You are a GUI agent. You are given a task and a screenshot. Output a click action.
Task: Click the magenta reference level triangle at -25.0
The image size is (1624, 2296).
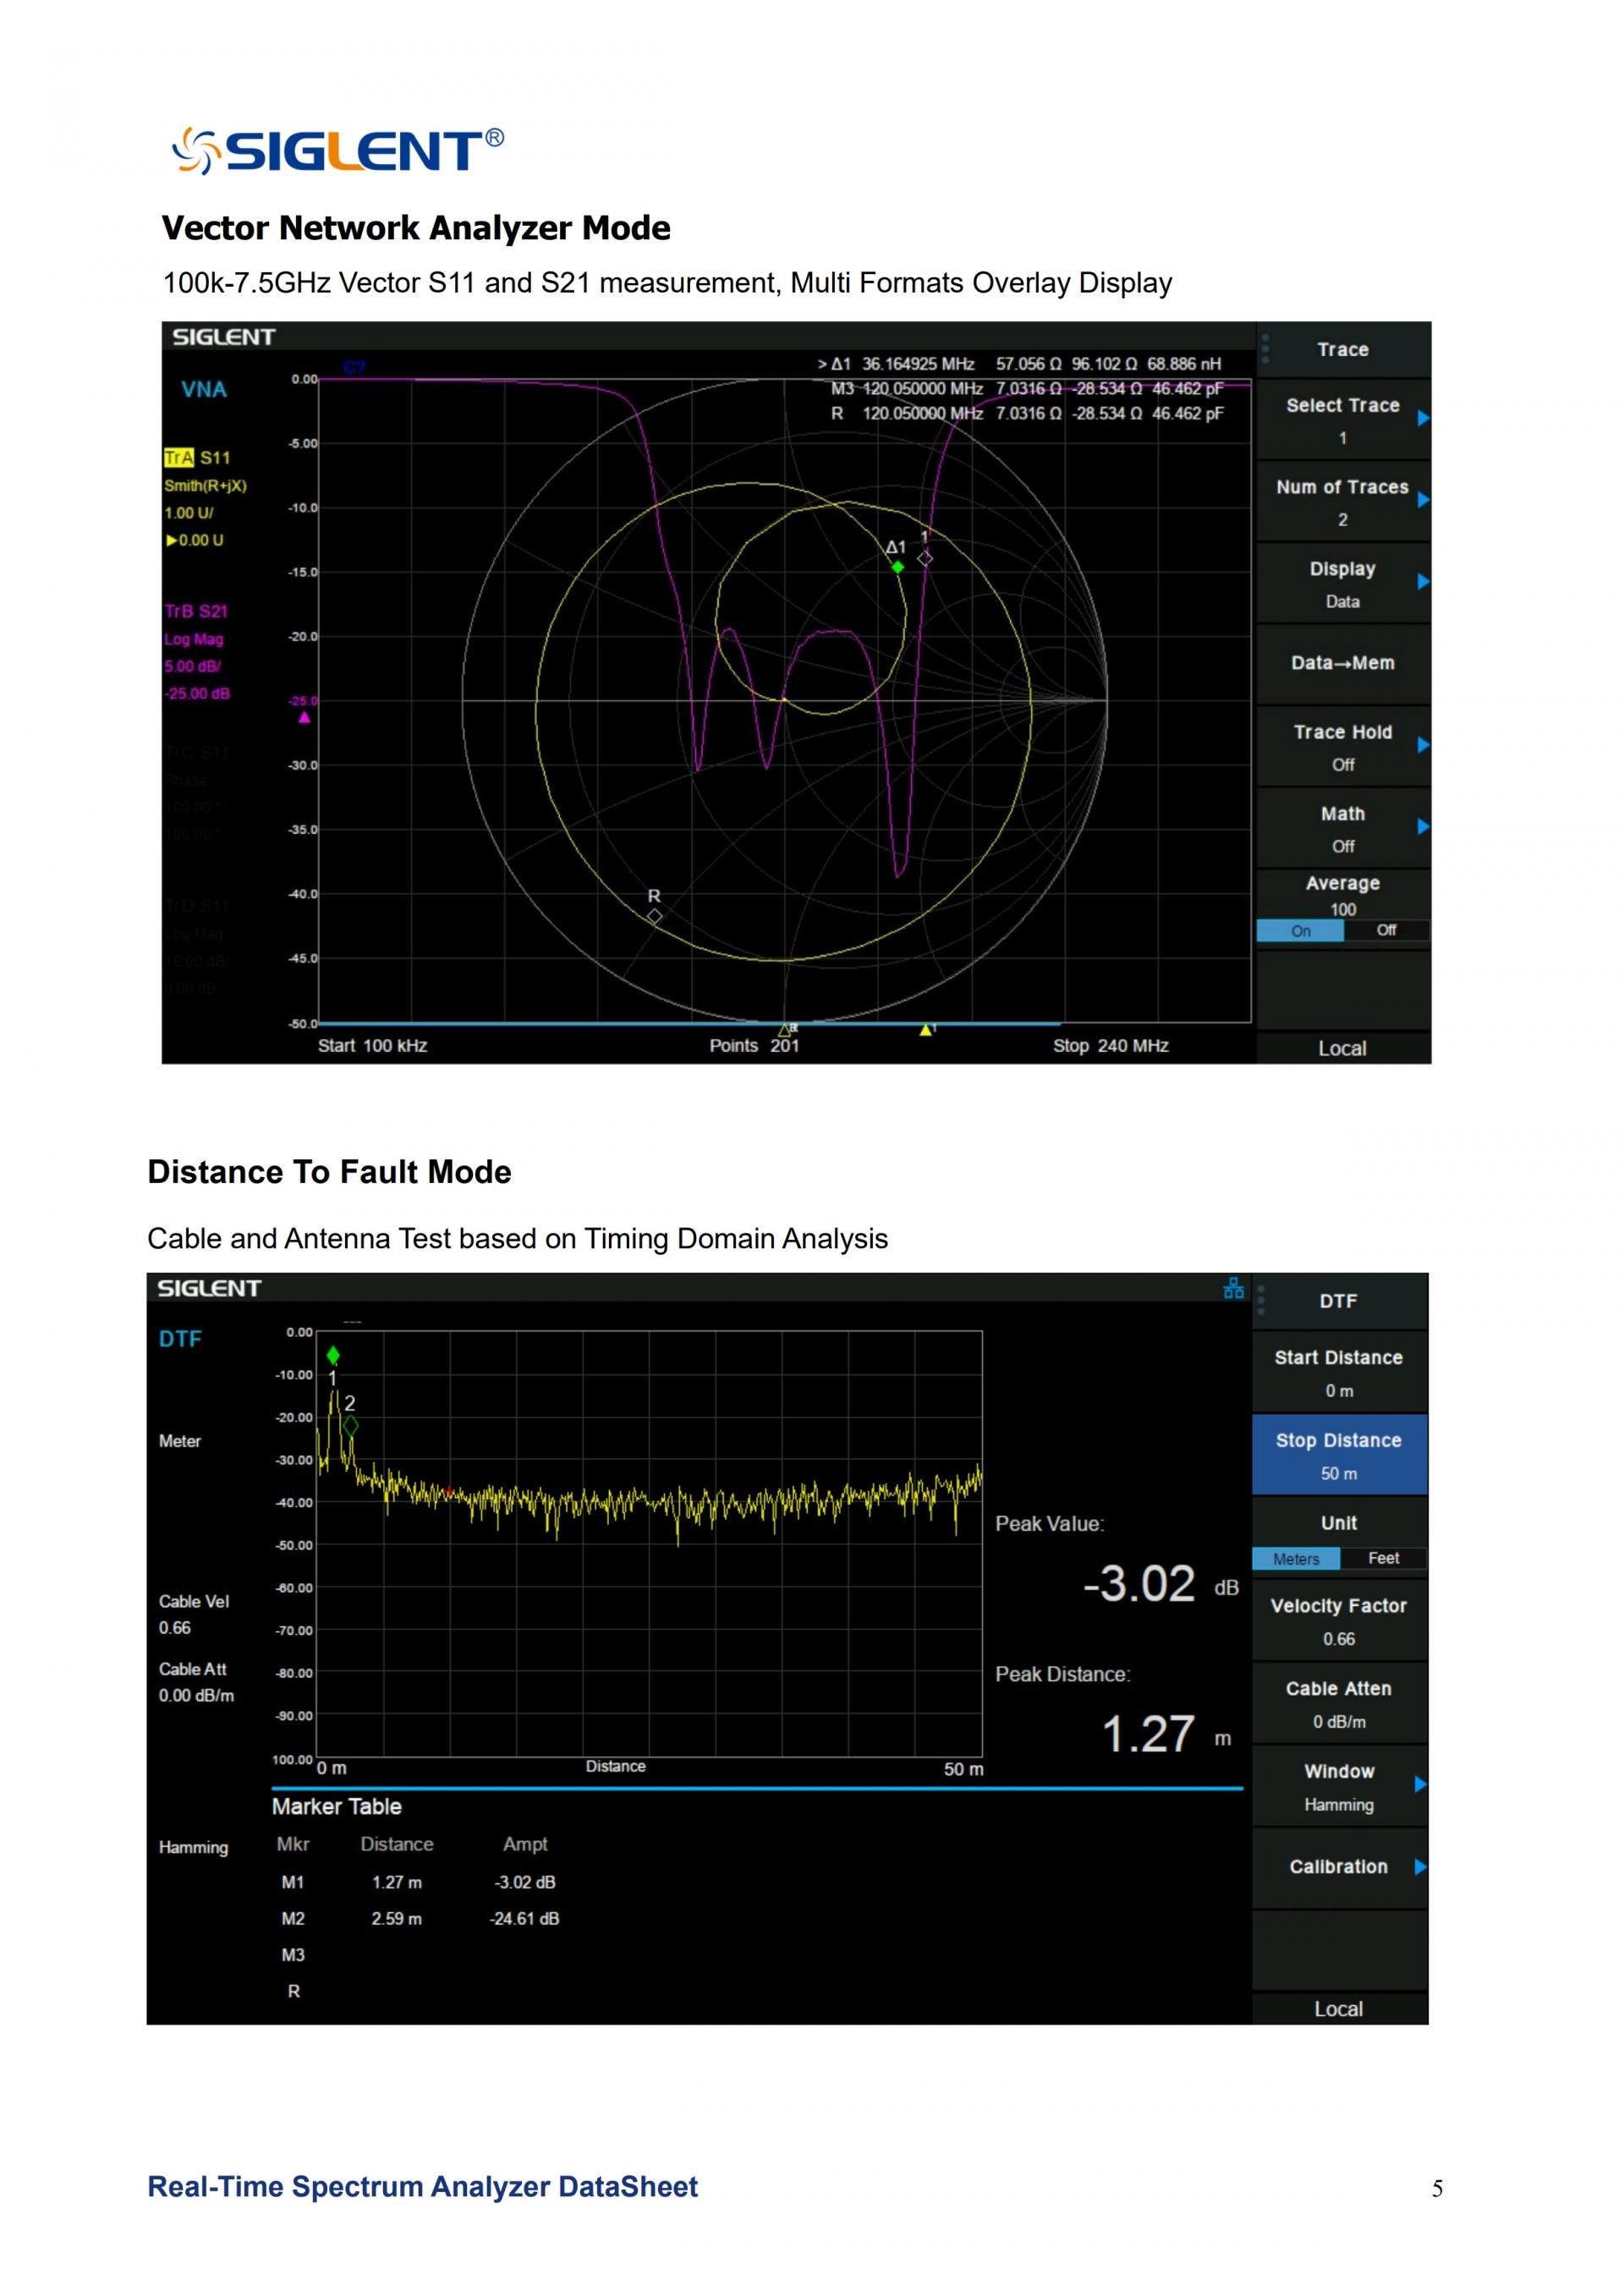tap(304, 717)
